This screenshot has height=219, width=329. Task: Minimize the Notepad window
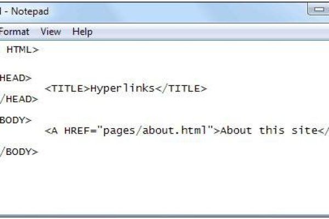click(320, 9)
